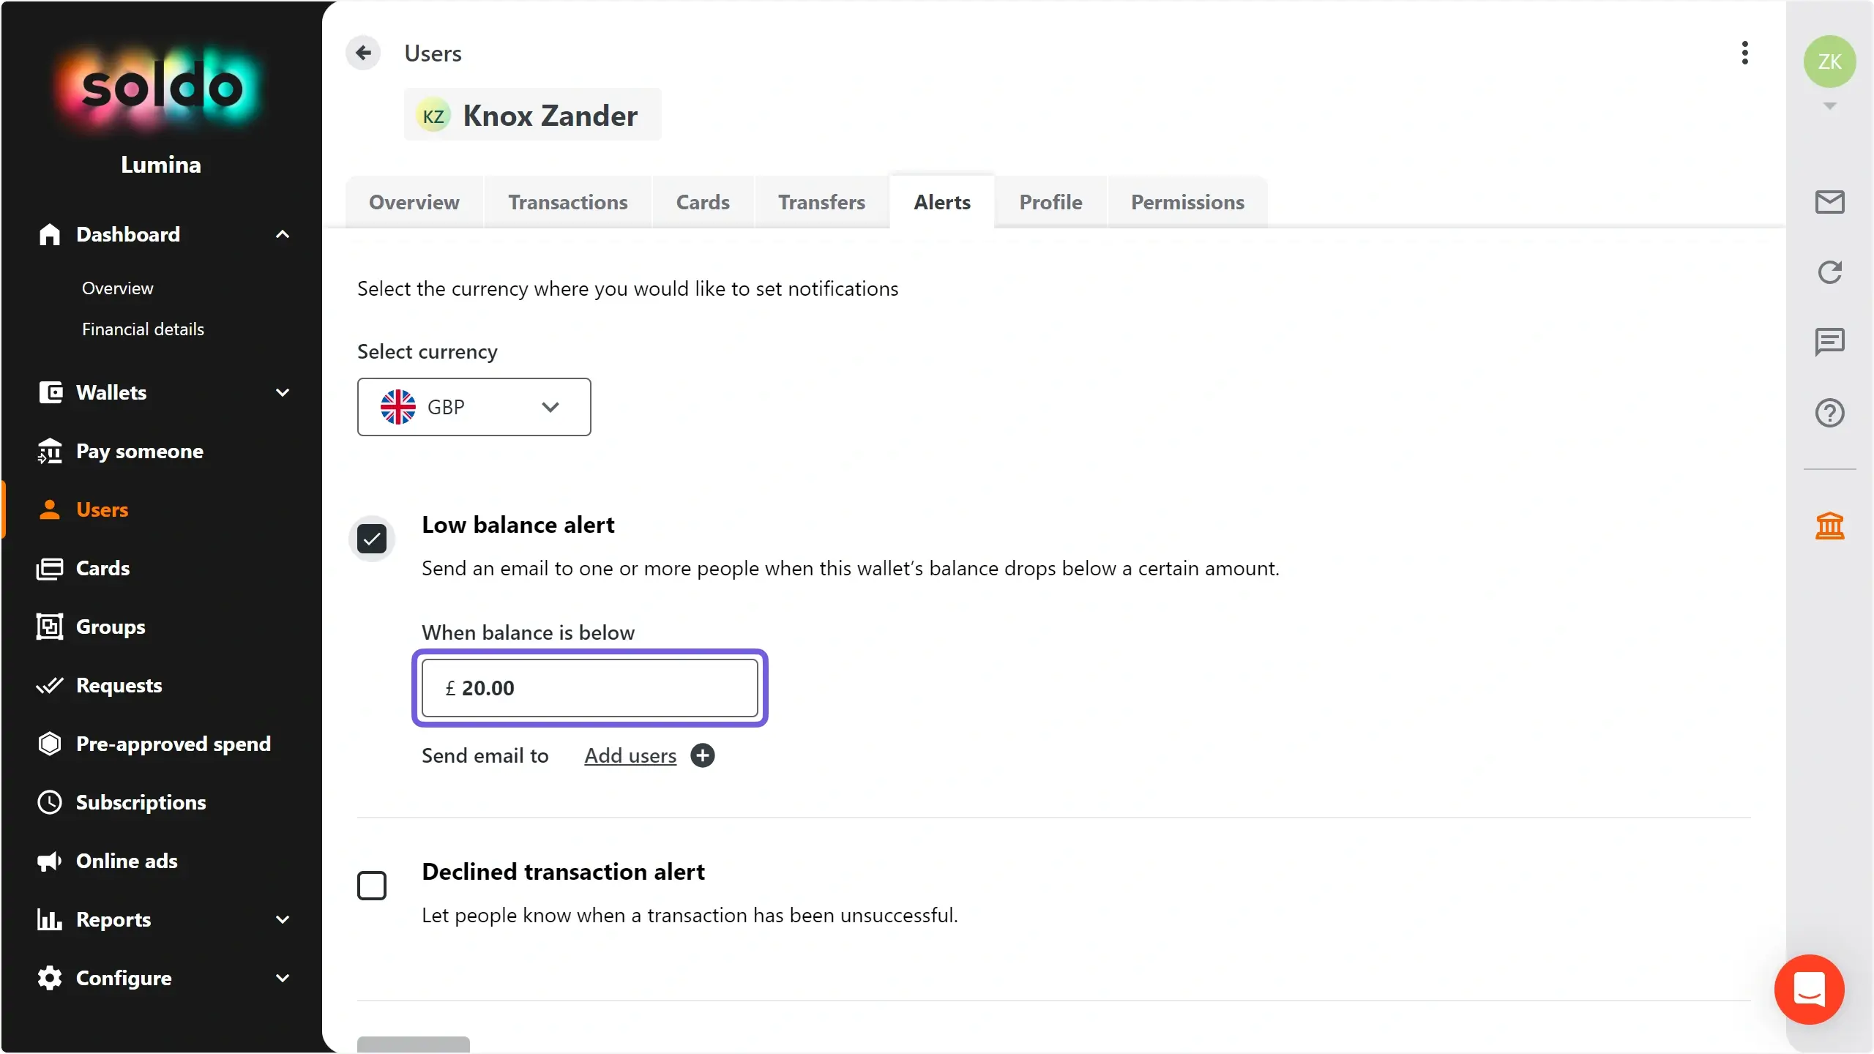
Task: Click the balance threshold amount field
Action: click(x=590, y=688)
